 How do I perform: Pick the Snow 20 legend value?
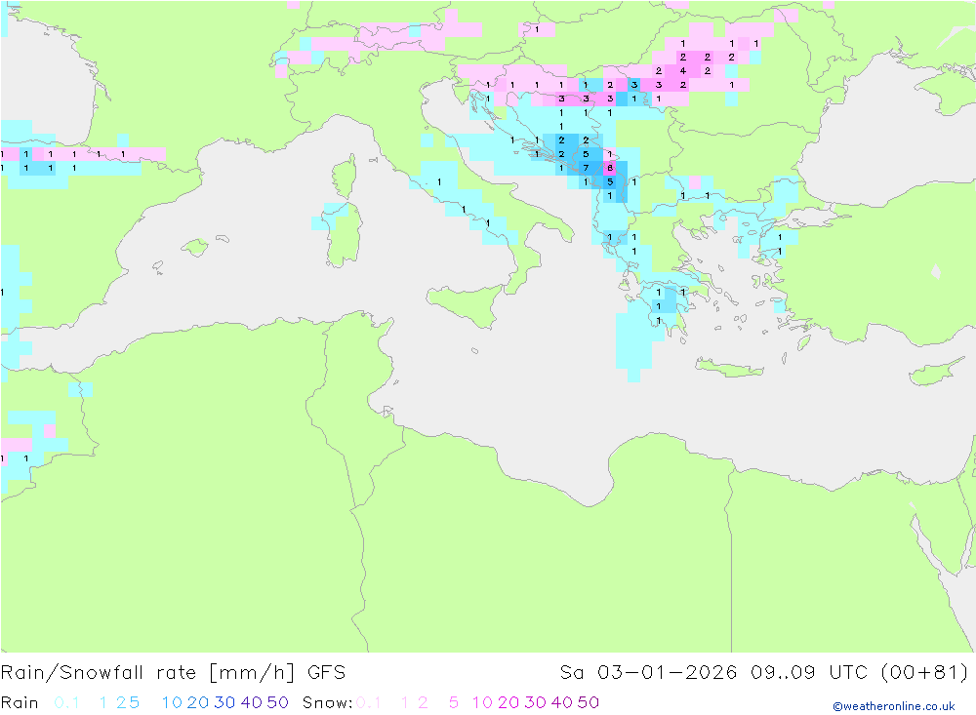pyautogui.click(x=508, y=702)
